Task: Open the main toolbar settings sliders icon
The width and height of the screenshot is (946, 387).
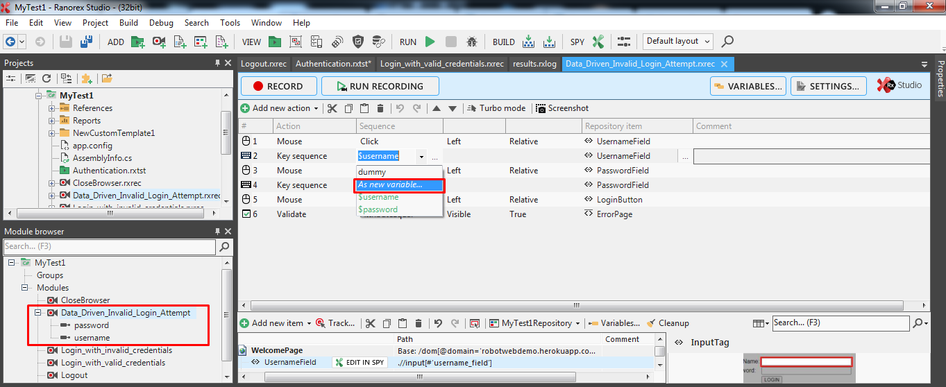Action: [624, 42]
